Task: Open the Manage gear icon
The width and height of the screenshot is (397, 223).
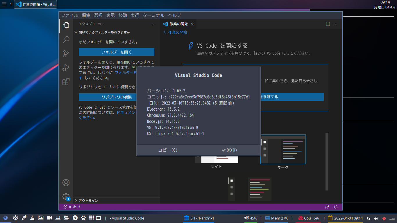Action: pos(66,197)
